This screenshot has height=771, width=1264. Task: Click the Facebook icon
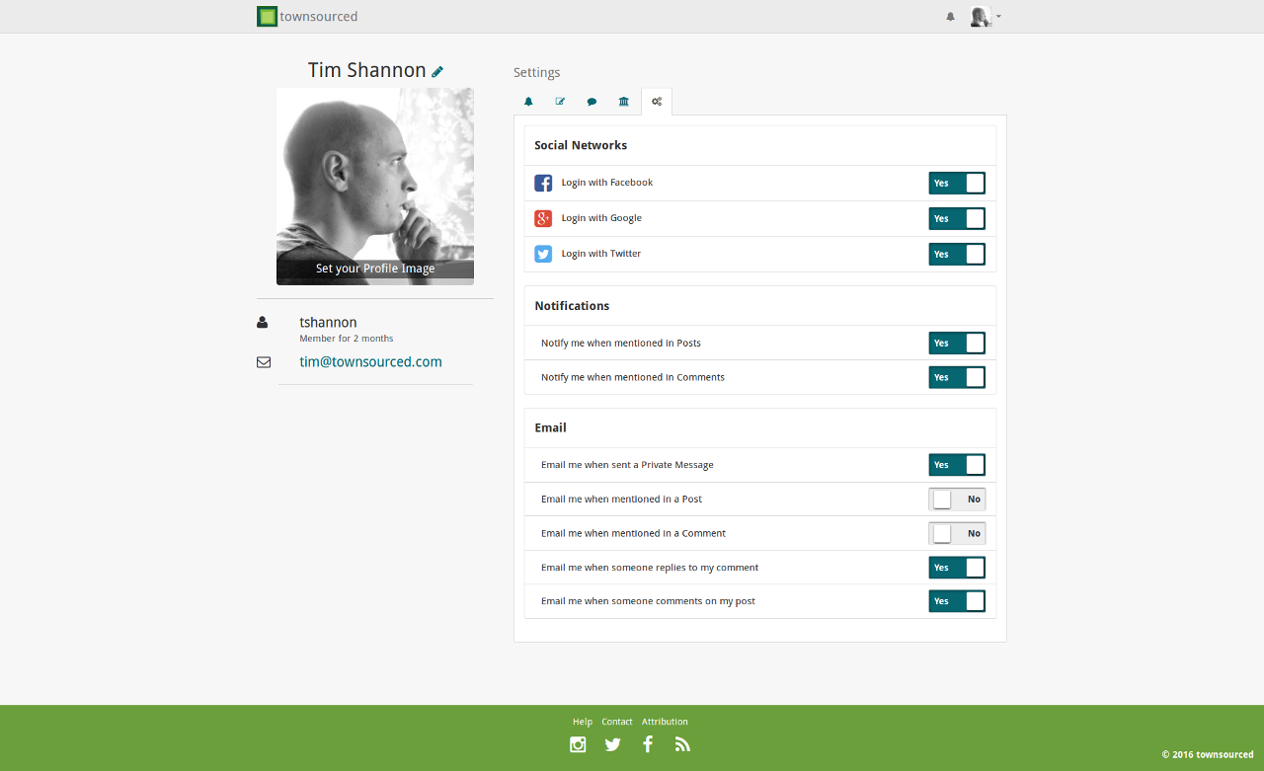click(543, 183)
